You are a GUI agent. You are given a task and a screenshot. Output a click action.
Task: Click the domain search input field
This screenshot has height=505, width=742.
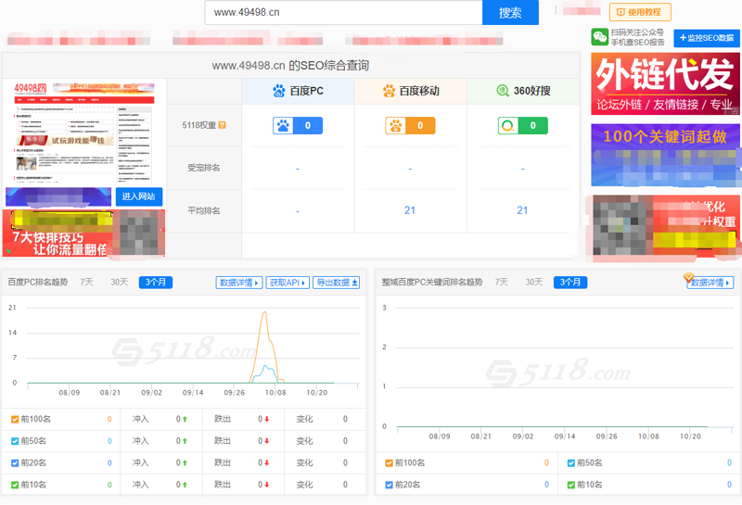coord(343,12)
